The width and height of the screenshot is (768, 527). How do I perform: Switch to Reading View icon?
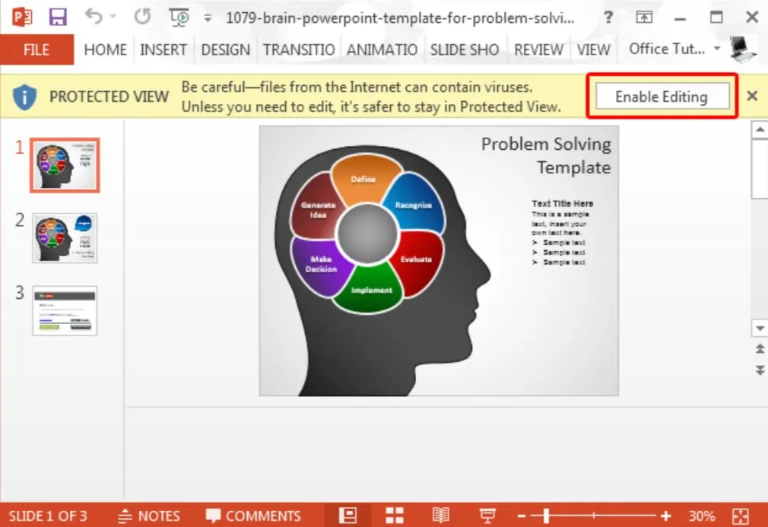[x=441, y=516]
